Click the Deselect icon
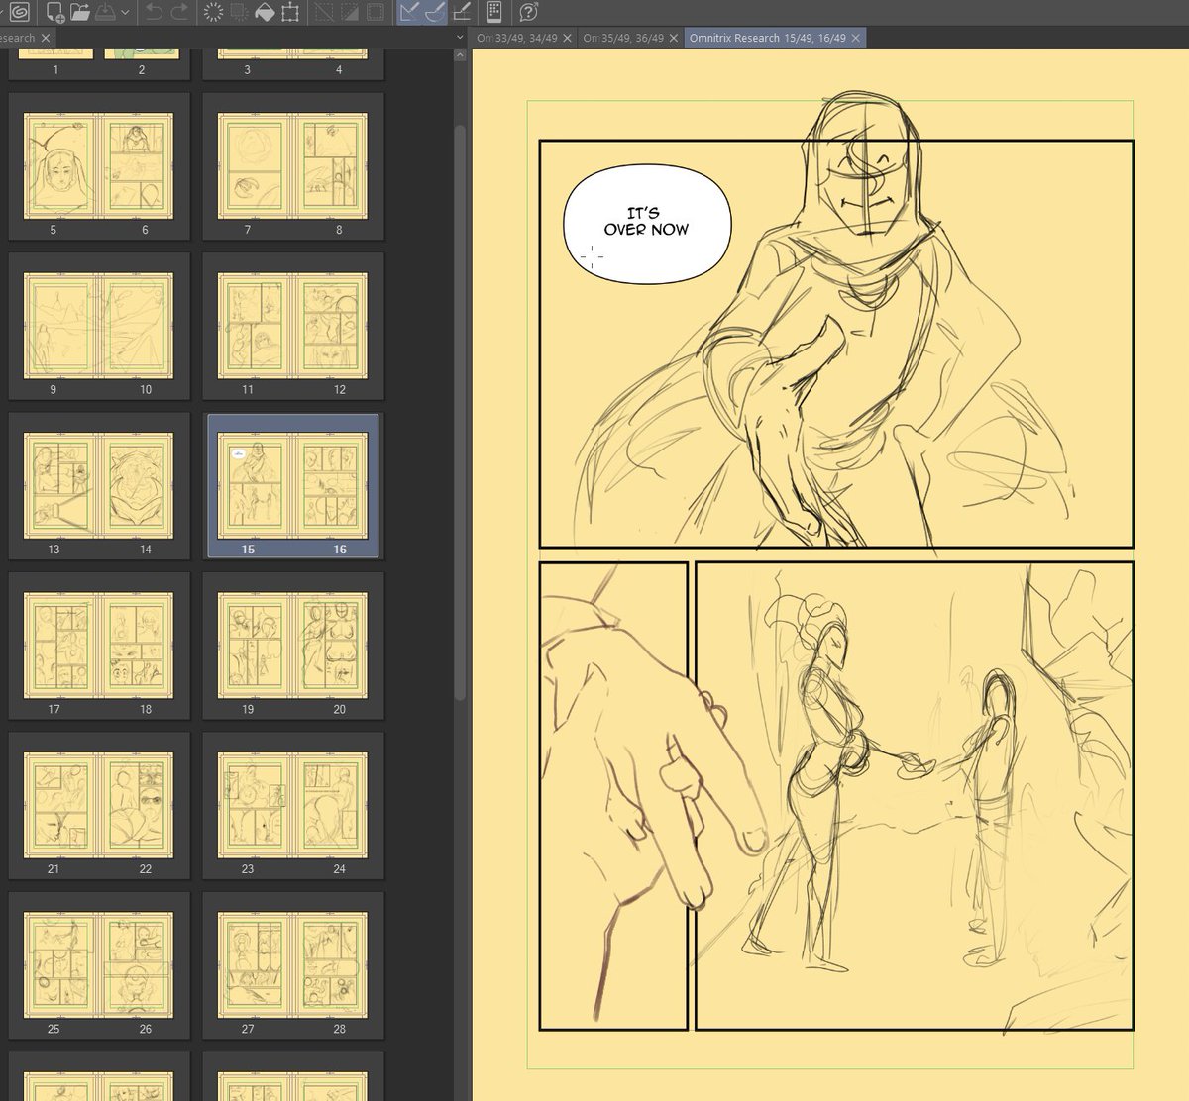The height and width of the screenshot is (1101, 1189). point(323,12)
